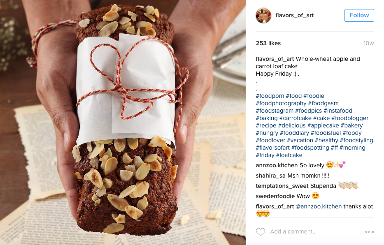Open flavors_of_art profile avatar
The height and width of the screenshot is (245, 384).
click(263, 15)
